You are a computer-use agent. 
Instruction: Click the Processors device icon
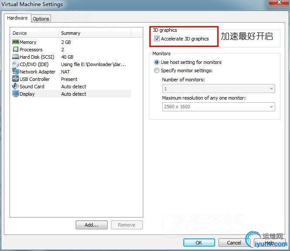tap(16, 49)
